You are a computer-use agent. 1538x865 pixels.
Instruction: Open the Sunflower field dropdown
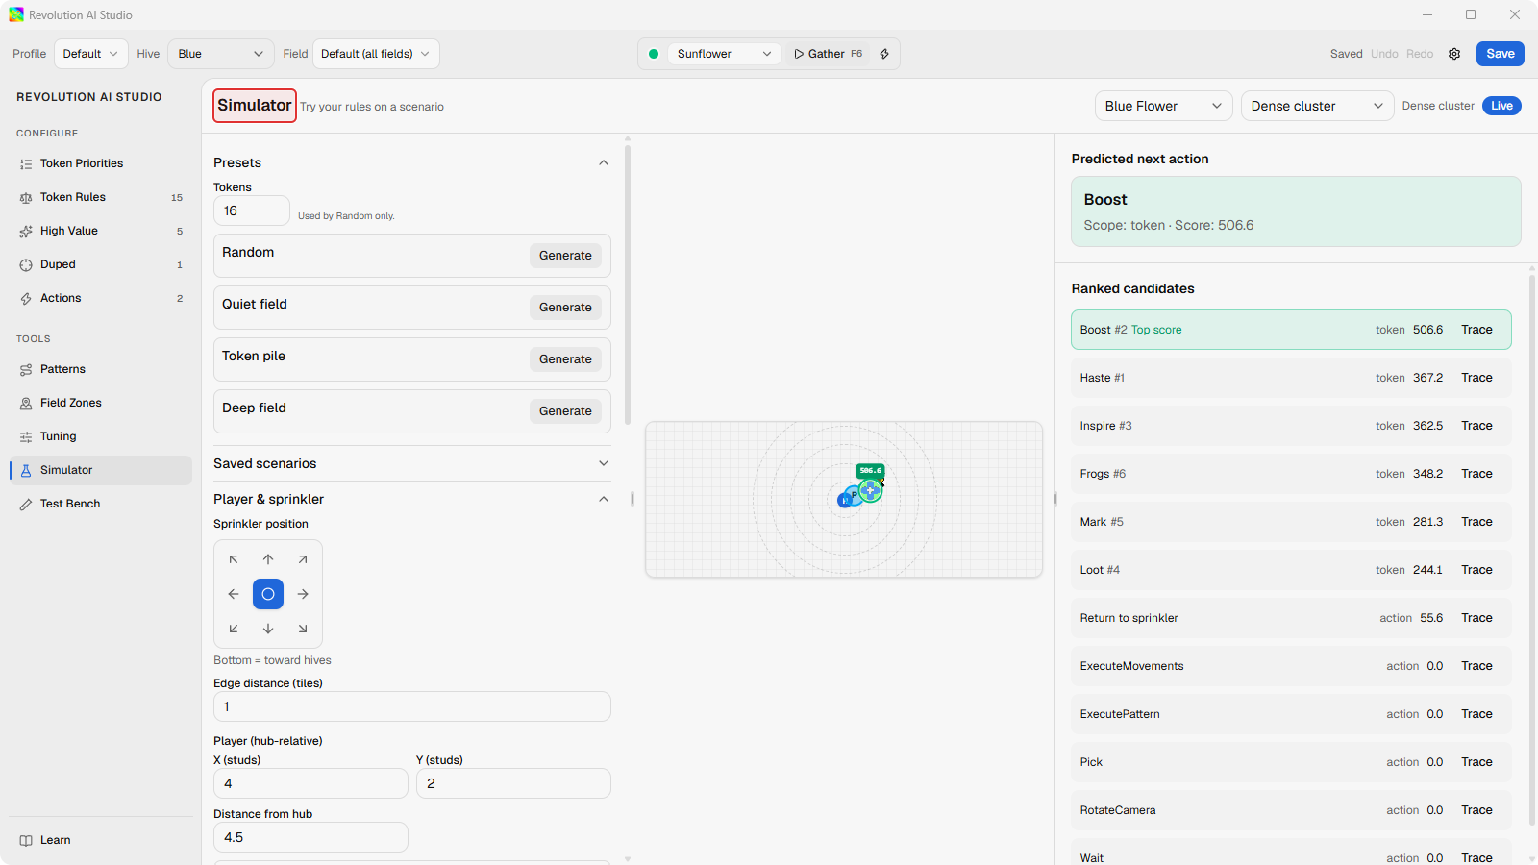[725, 54]
